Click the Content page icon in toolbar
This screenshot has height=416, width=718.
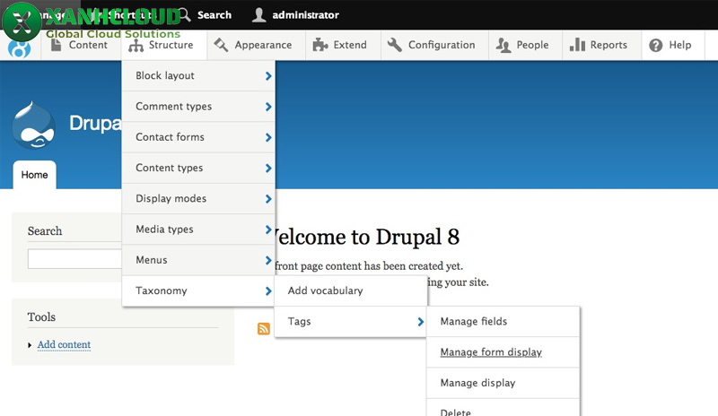pos(56,45)
